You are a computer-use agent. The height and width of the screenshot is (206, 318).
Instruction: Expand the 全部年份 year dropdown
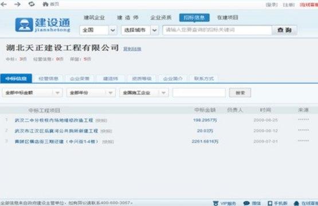click(91, 93)
